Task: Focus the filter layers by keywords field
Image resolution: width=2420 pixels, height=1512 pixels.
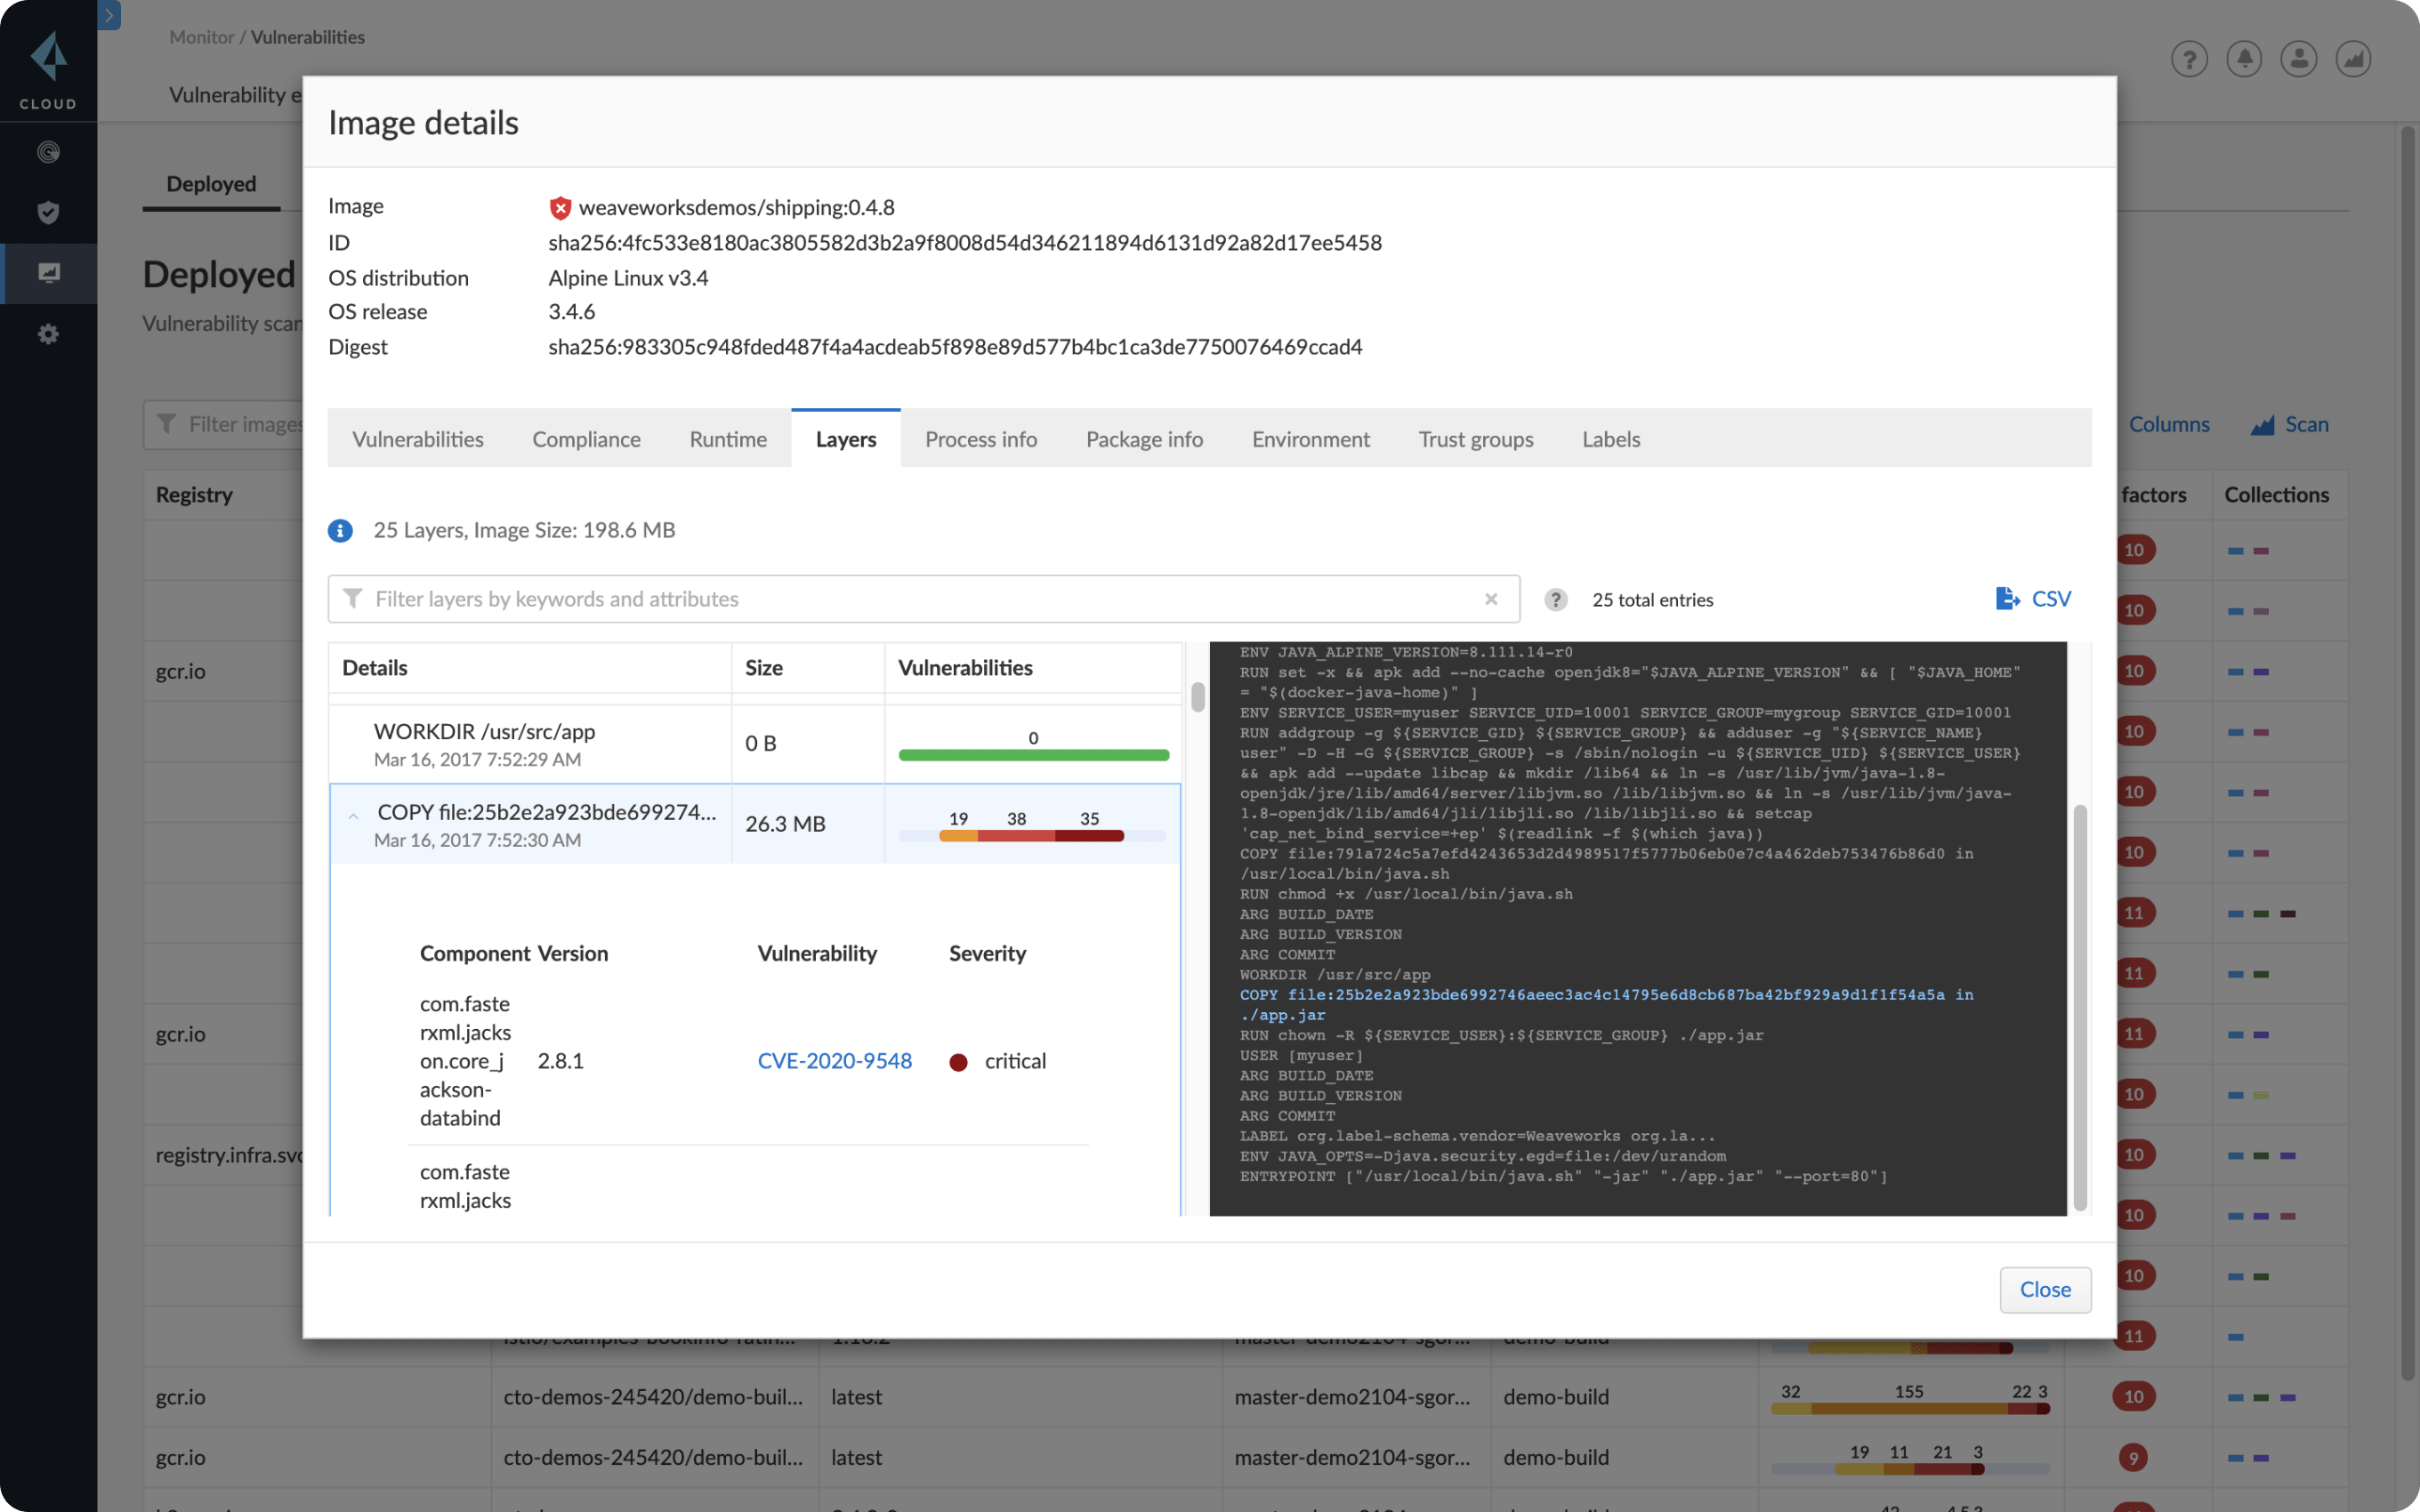Action: point(920,599)
